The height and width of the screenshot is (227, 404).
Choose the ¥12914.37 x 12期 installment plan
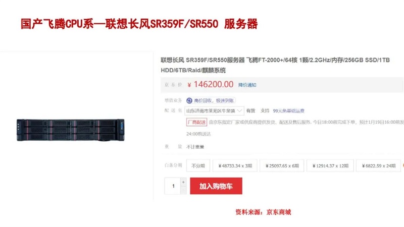(330, 166)
